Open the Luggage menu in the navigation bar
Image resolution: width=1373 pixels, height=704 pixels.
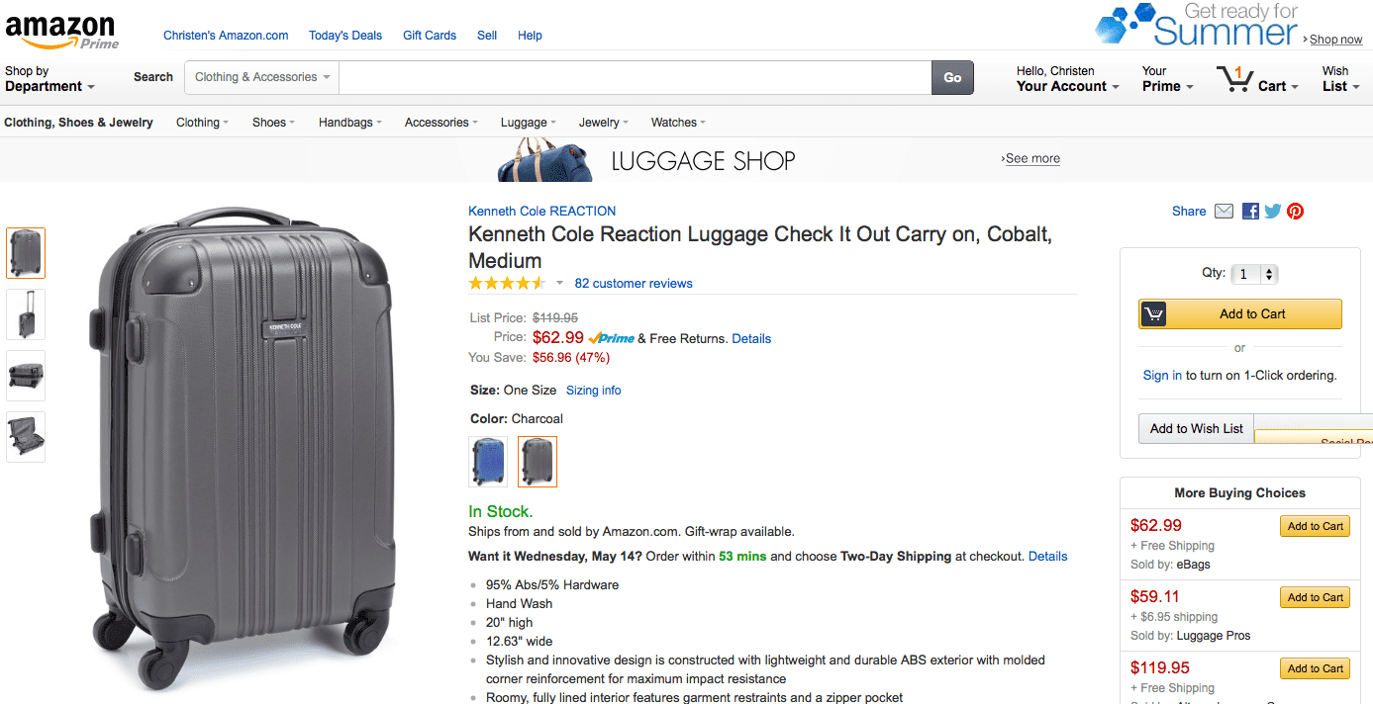528,123
